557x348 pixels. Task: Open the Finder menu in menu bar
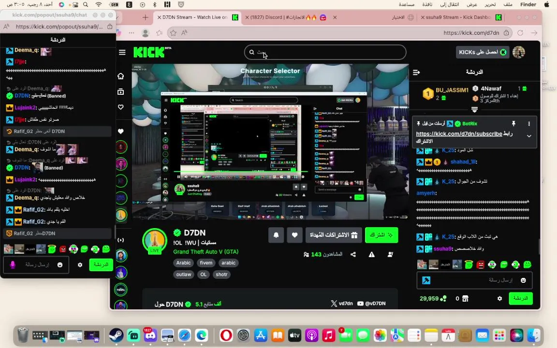point(528,5)
